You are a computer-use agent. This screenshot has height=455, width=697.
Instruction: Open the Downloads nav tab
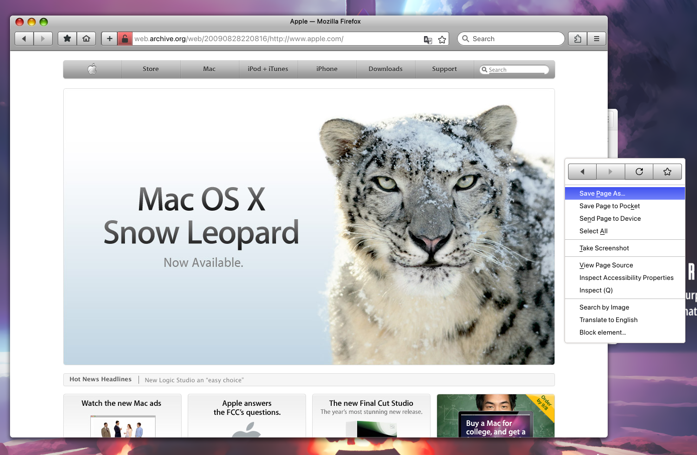click(x=385, y=69)
